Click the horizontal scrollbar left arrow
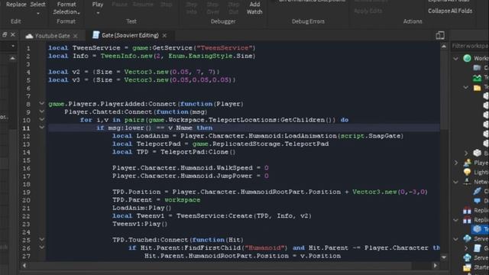Viewport: 489px width, 275px height. [x=24, y=266]
